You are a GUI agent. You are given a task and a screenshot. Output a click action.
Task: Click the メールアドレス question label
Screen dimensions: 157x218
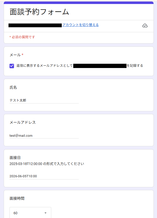tap(23, 122)
